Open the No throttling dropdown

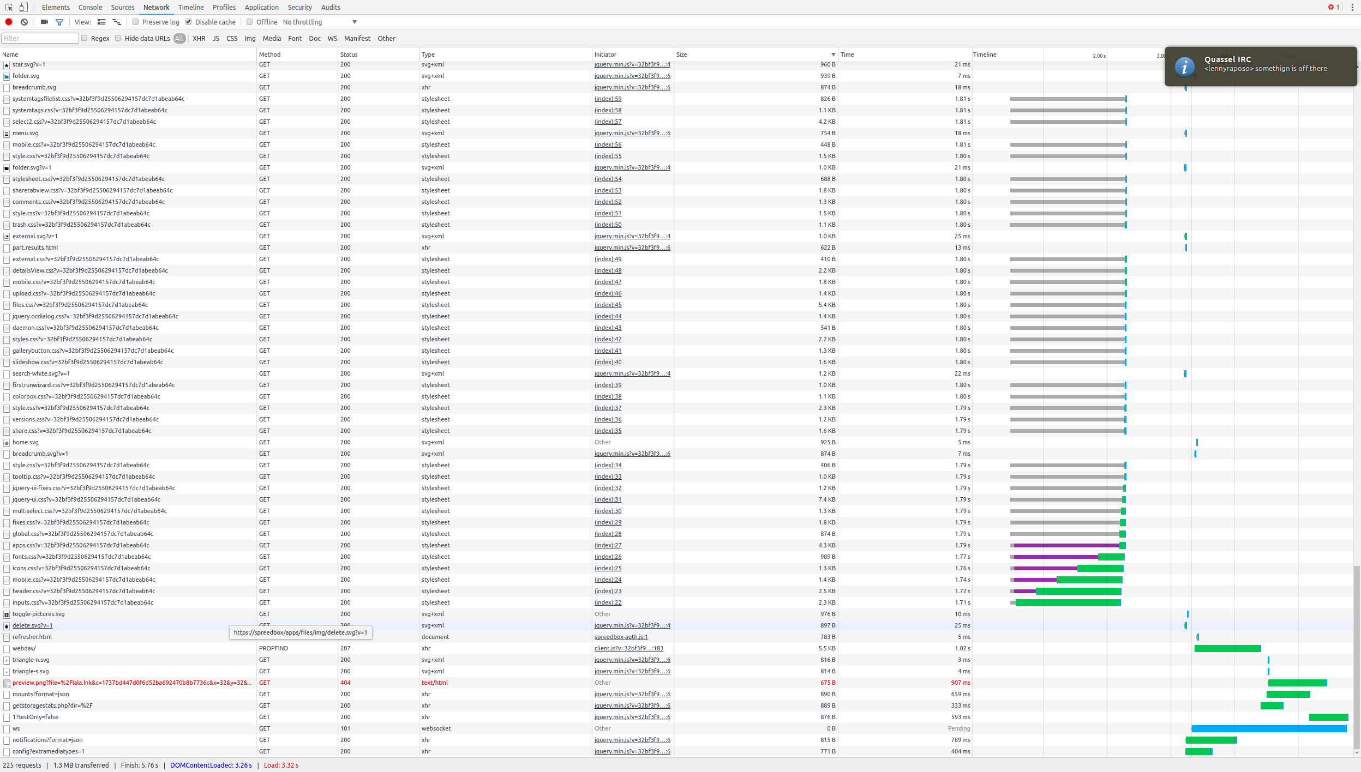(320, 22)
